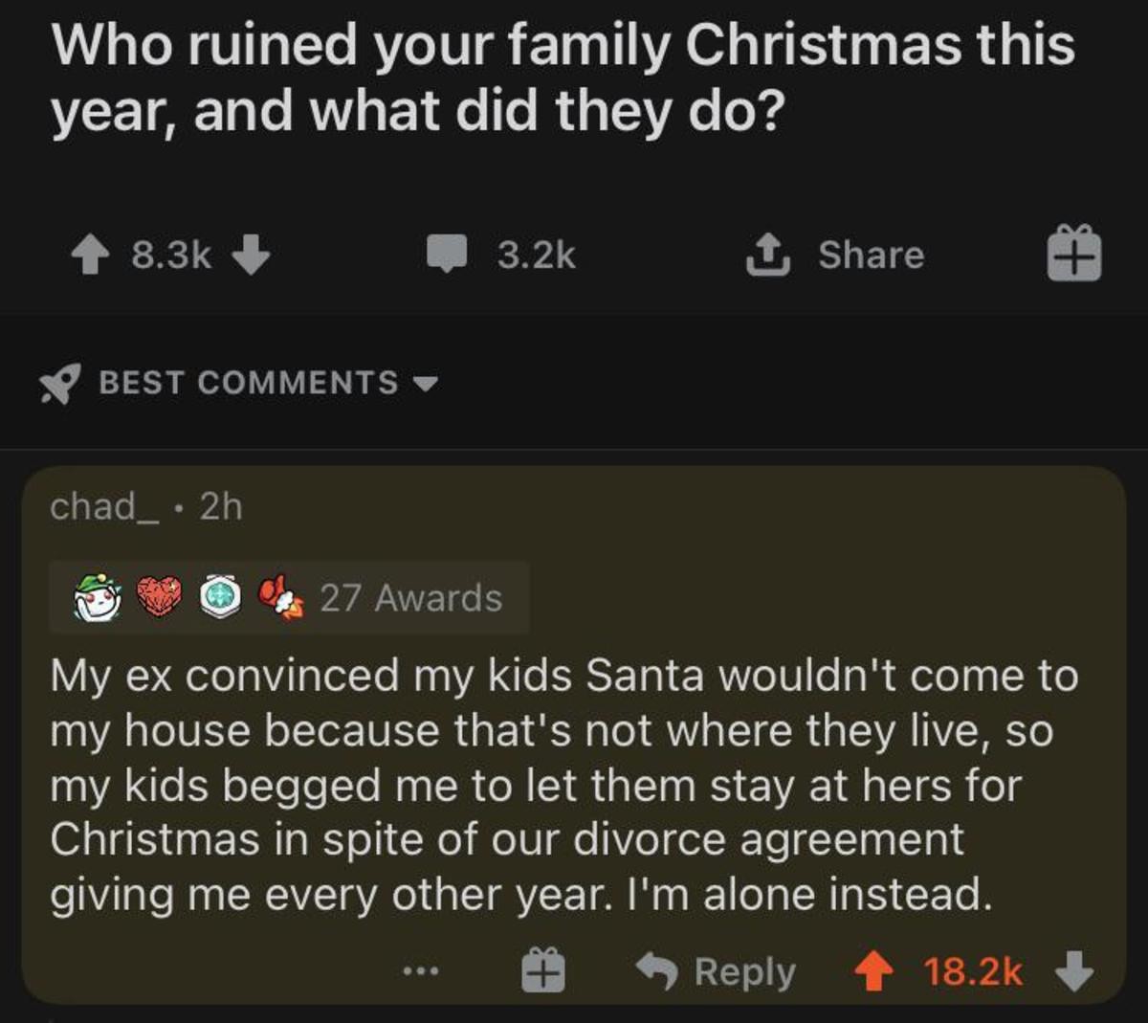Upvote the Christmas post

[90, 256]
